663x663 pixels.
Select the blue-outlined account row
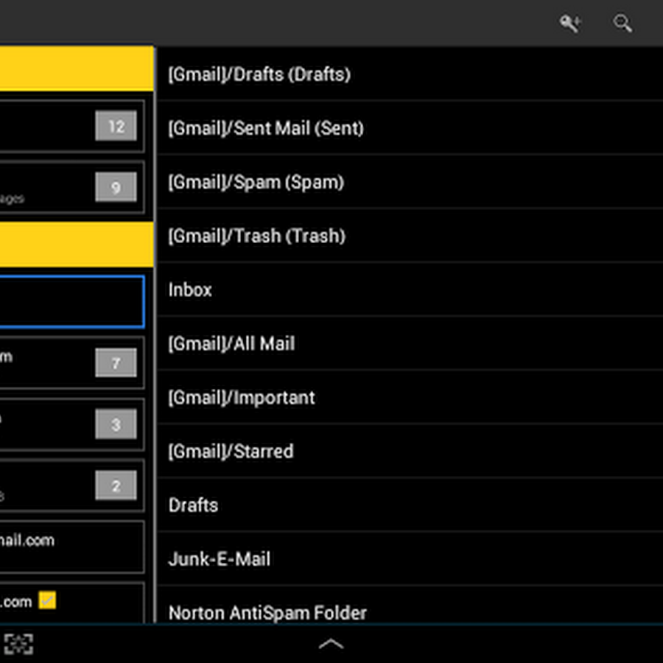pyautogui.click(x=72, y=301)
